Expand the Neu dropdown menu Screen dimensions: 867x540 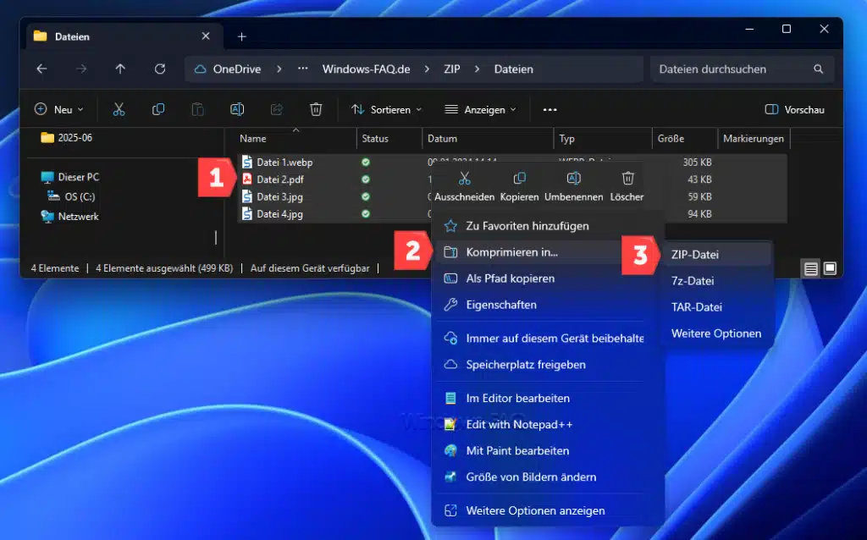point(59,109)
